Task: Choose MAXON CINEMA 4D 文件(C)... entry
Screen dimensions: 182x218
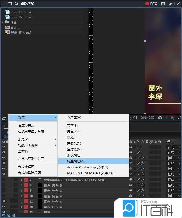Action: 90,173
